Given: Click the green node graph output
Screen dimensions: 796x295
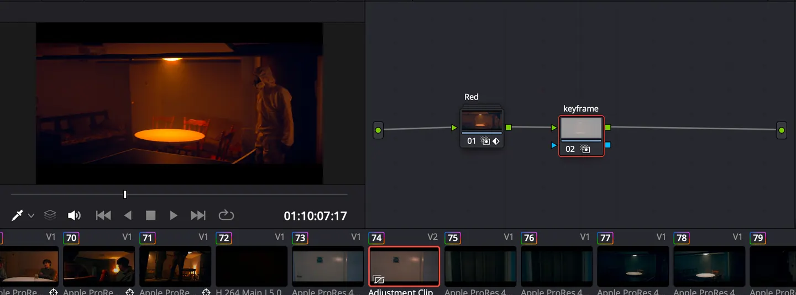Looking at the screenshot, I should tap(781, 130).
